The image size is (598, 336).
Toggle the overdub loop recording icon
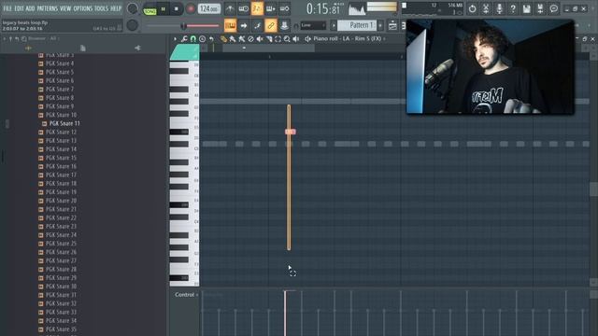(271, 8)
